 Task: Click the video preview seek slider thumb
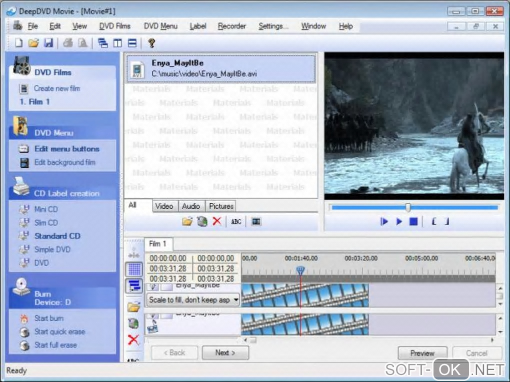point(408,207)
